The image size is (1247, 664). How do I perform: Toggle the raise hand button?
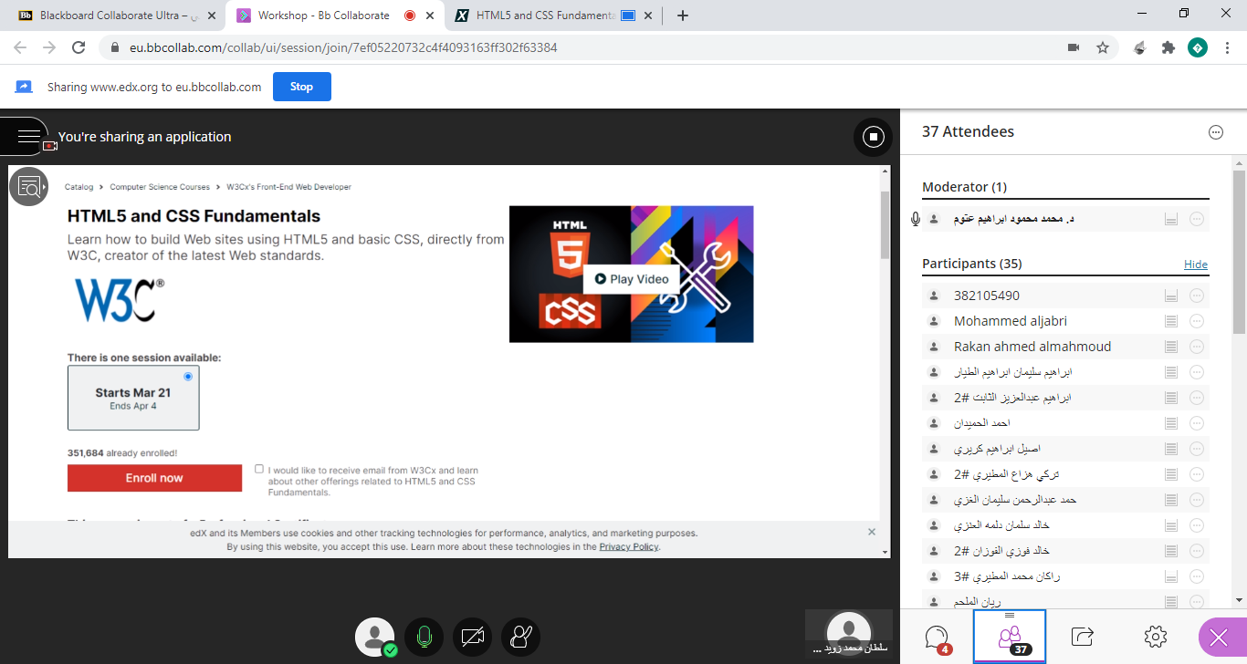tap(520, 637)
